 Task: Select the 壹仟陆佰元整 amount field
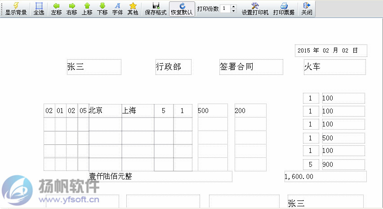(x=160, y=176)
